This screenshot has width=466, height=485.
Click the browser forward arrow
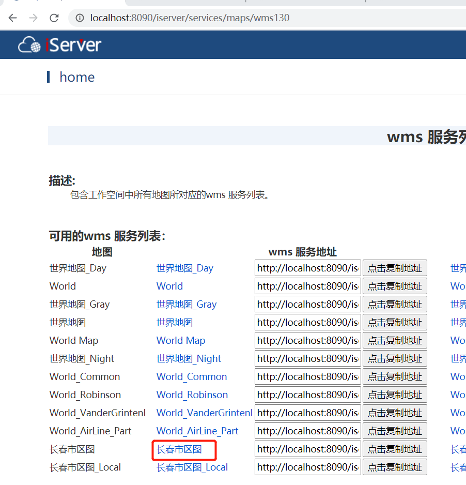(x=34, y=18)
